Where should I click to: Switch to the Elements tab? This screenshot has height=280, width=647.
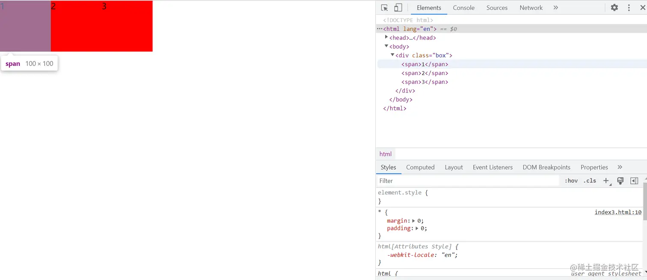[429, 8]
